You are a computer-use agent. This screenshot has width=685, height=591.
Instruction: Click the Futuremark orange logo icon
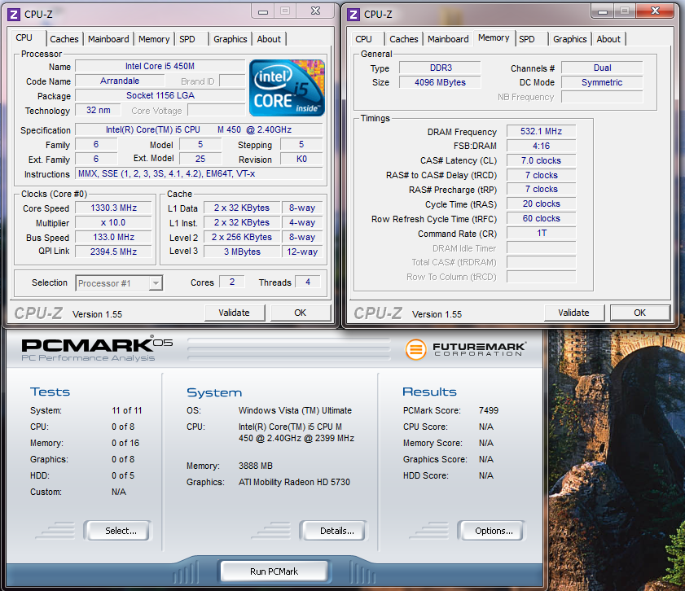[415, 349]
